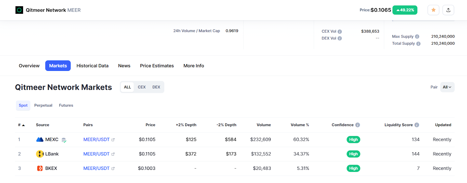Switch to Futures market type
The image size is (467, 183).
[x=66, y=105]
